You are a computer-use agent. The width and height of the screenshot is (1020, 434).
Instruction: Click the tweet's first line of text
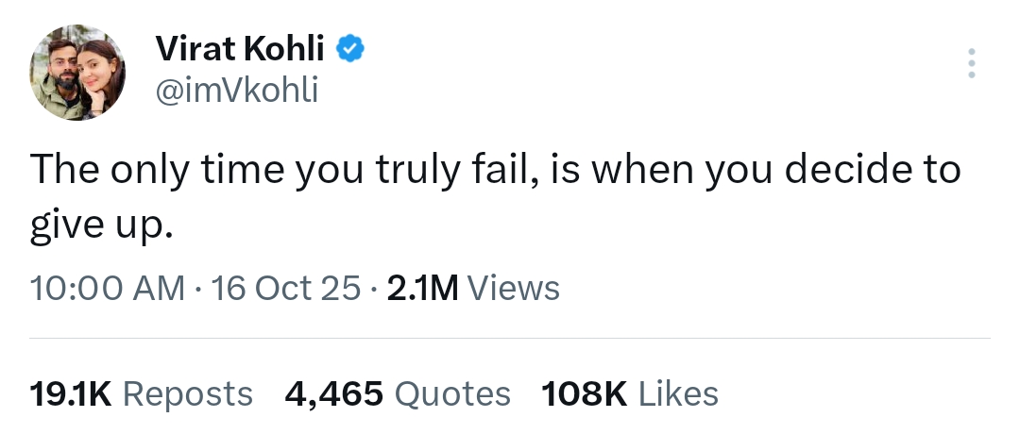pos(495,170)
